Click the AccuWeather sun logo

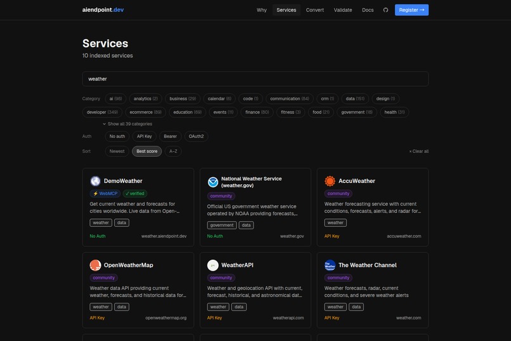(330, 181)
